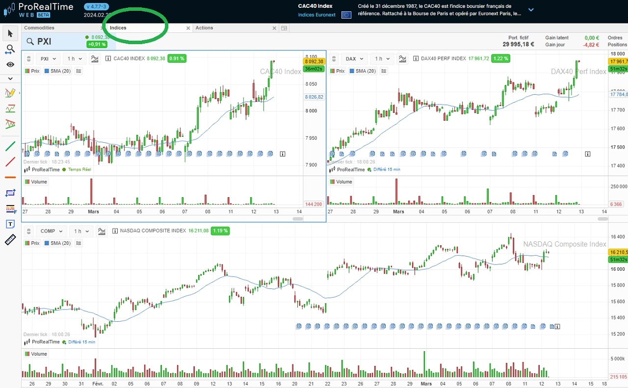This screenshot has height=388, width=628.
Task: Open the Ordres panel
Action: click(x=615, y=38)
